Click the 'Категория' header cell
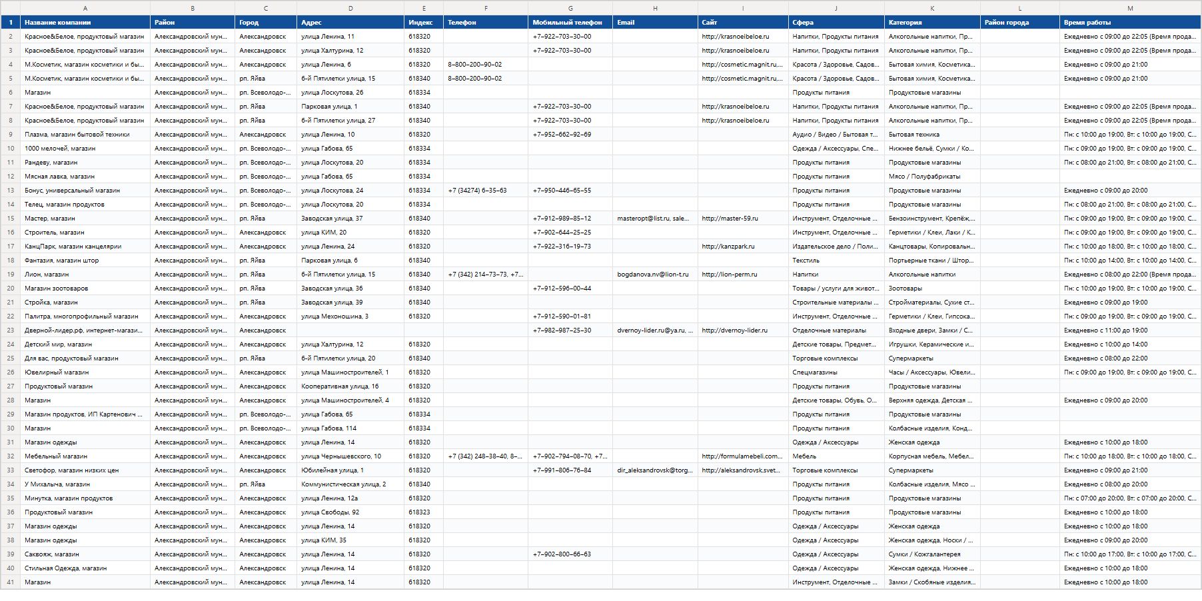 coord(932,23)
